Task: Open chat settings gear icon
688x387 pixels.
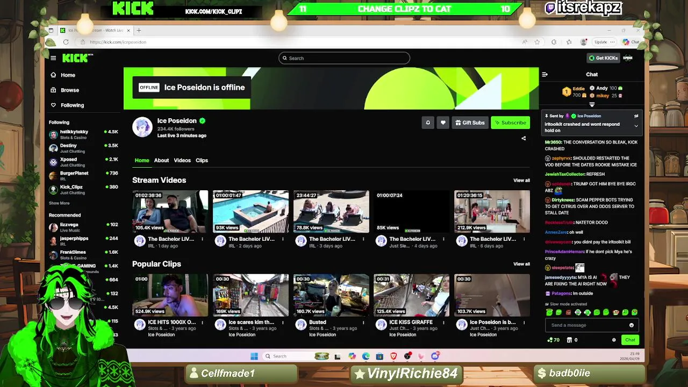Action: 614,340
